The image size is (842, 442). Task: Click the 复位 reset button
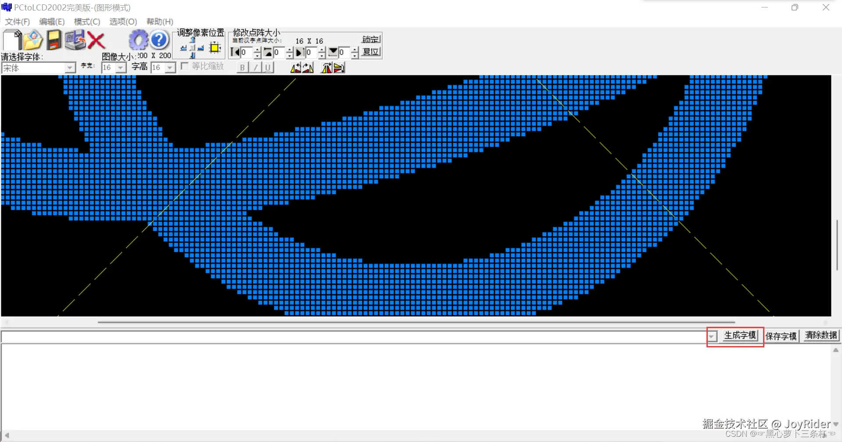coord(371,52)
